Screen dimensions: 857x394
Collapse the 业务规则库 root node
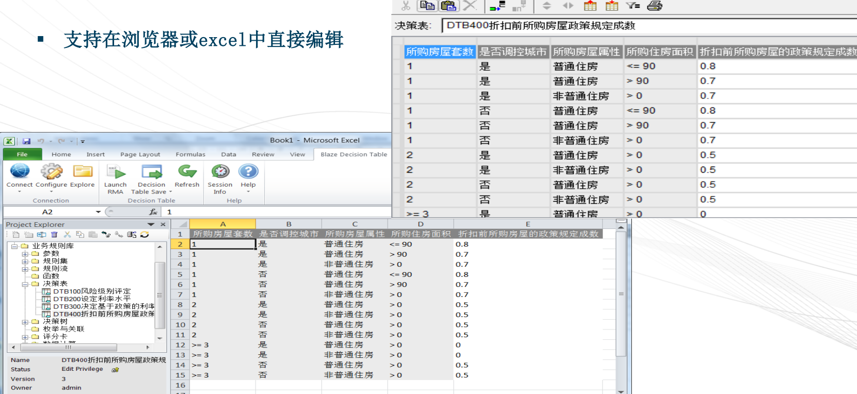click(15, 246)
